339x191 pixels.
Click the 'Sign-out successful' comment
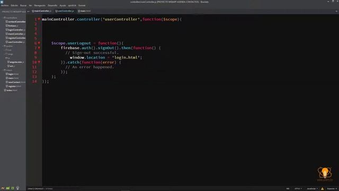(92, 53)
